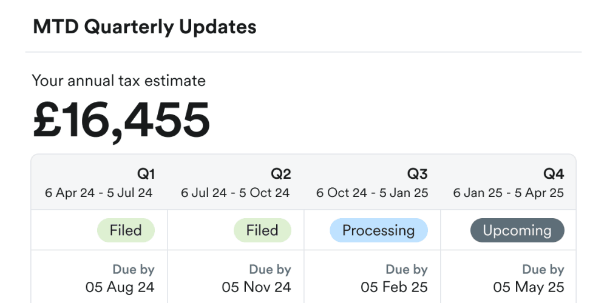Screen dimensions: 607x303
Task: Click the 05 Aug 24 due date
Action: [120, 287]
